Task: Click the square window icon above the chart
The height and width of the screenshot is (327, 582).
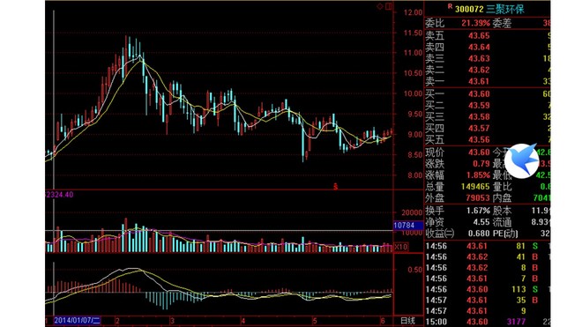Action: pyautogui.click(x=389, y=6)
